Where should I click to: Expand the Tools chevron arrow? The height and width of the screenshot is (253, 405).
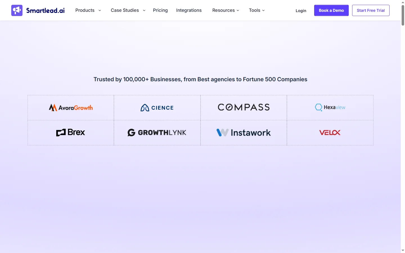[264, 10]
